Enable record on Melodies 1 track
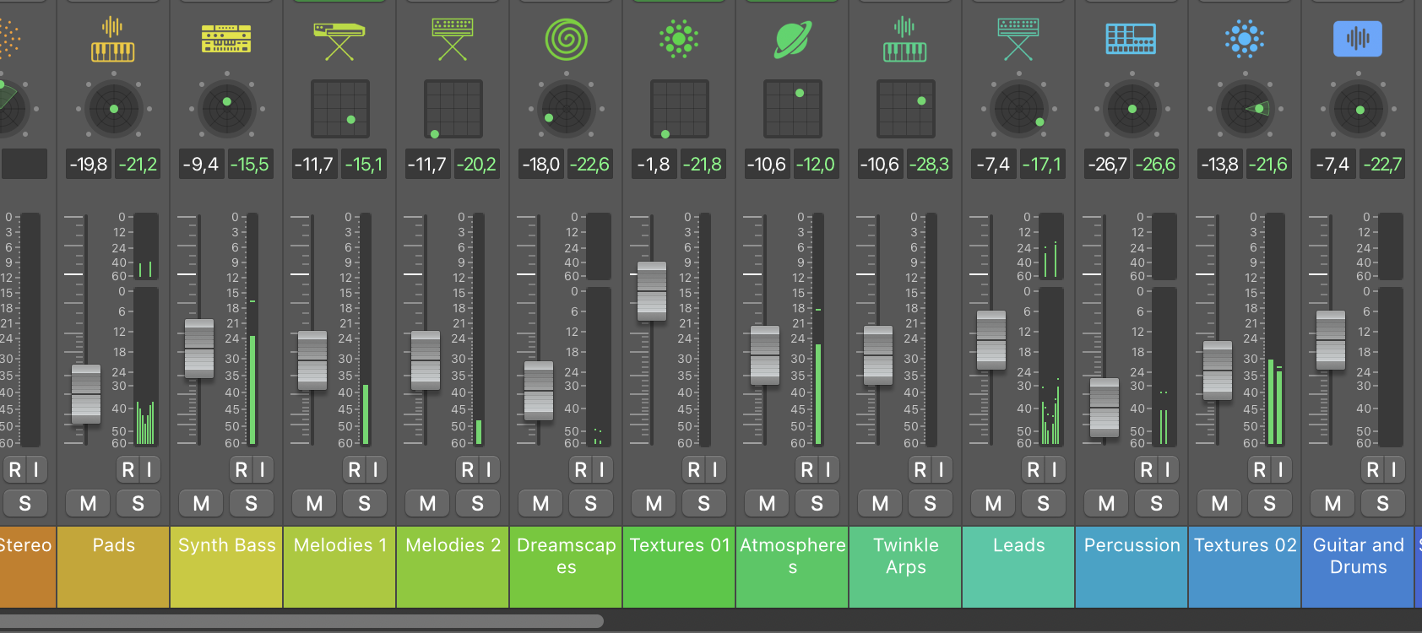The image size is (1422, 633). [x=355, y=470]
